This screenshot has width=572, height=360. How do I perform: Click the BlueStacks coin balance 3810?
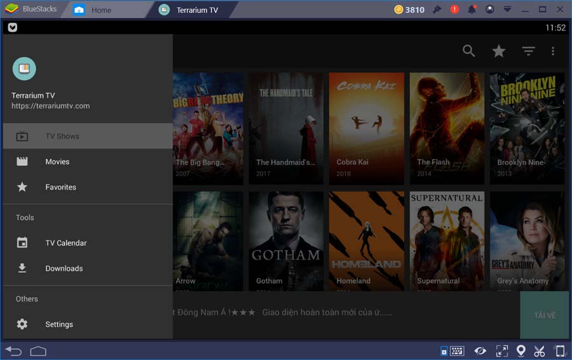[x=409, y=10]
